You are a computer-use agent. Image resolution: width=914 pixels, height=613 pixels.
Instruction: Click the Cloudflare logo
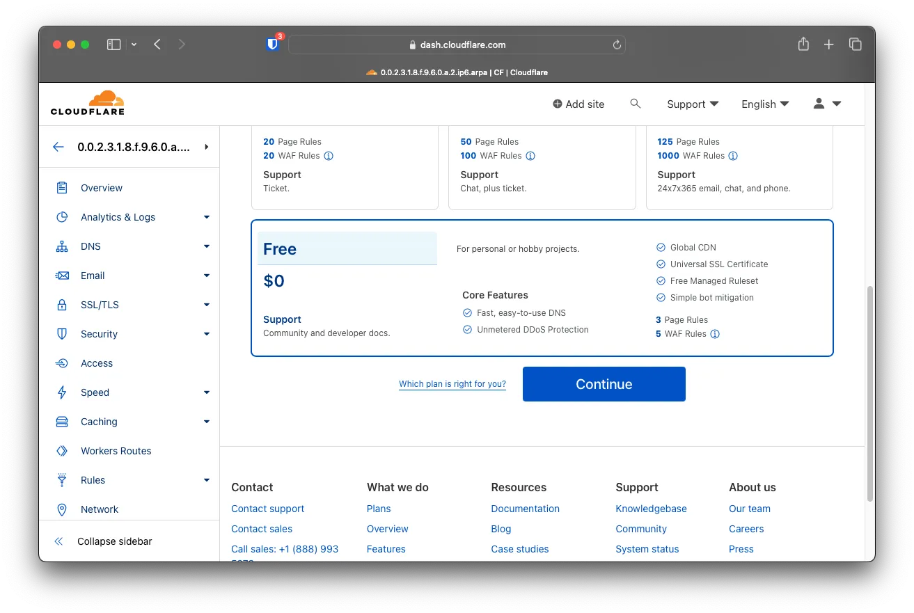(88, 103)
